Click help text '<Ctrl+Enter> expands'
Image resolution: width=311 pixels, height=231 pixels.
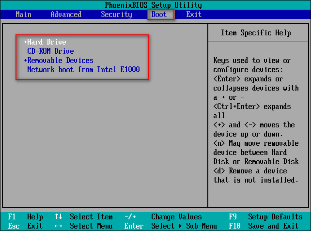[252, 107]
